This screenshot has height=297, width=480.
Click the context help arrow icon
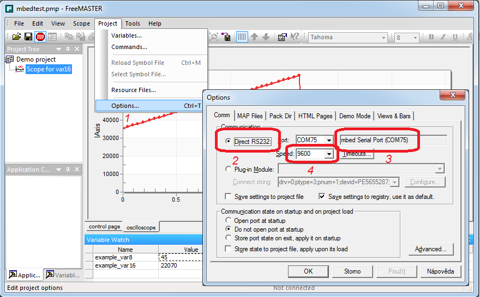click(x=295, y=37)
